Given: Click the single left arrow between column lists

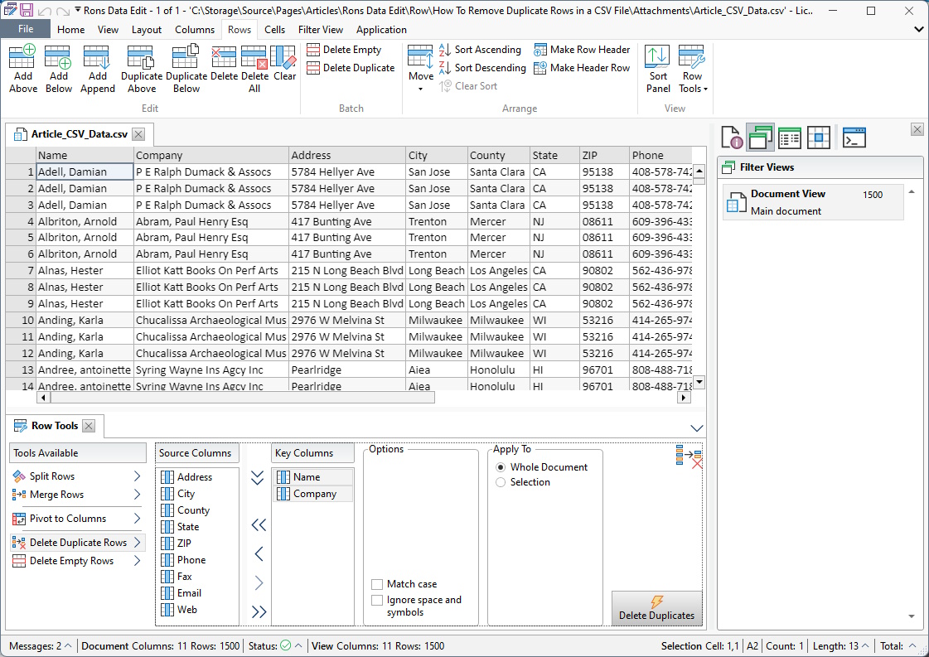Looking at the screenshot, I should [x=259, y=554].
